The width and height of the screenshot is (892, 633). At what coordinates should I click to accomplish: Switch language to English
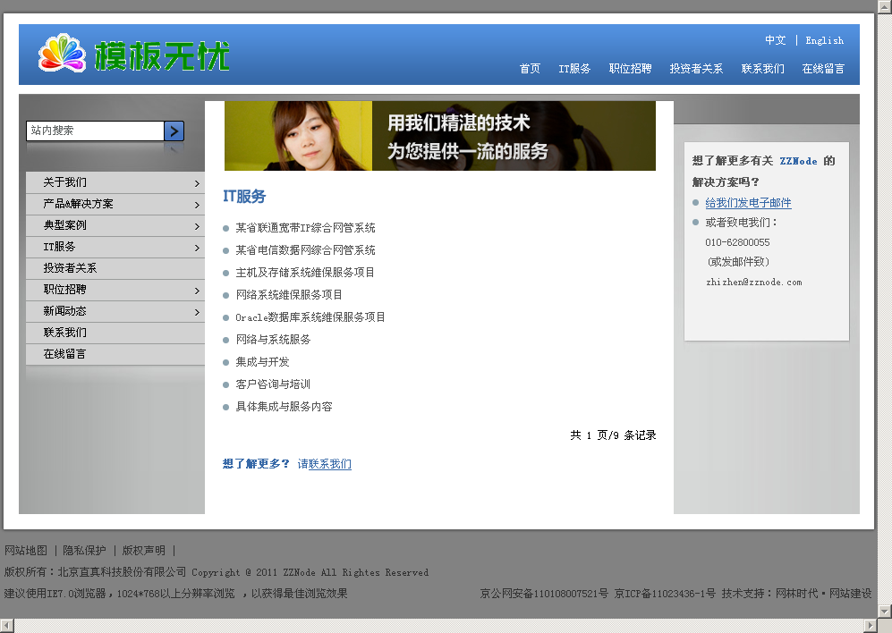point(824,40)
